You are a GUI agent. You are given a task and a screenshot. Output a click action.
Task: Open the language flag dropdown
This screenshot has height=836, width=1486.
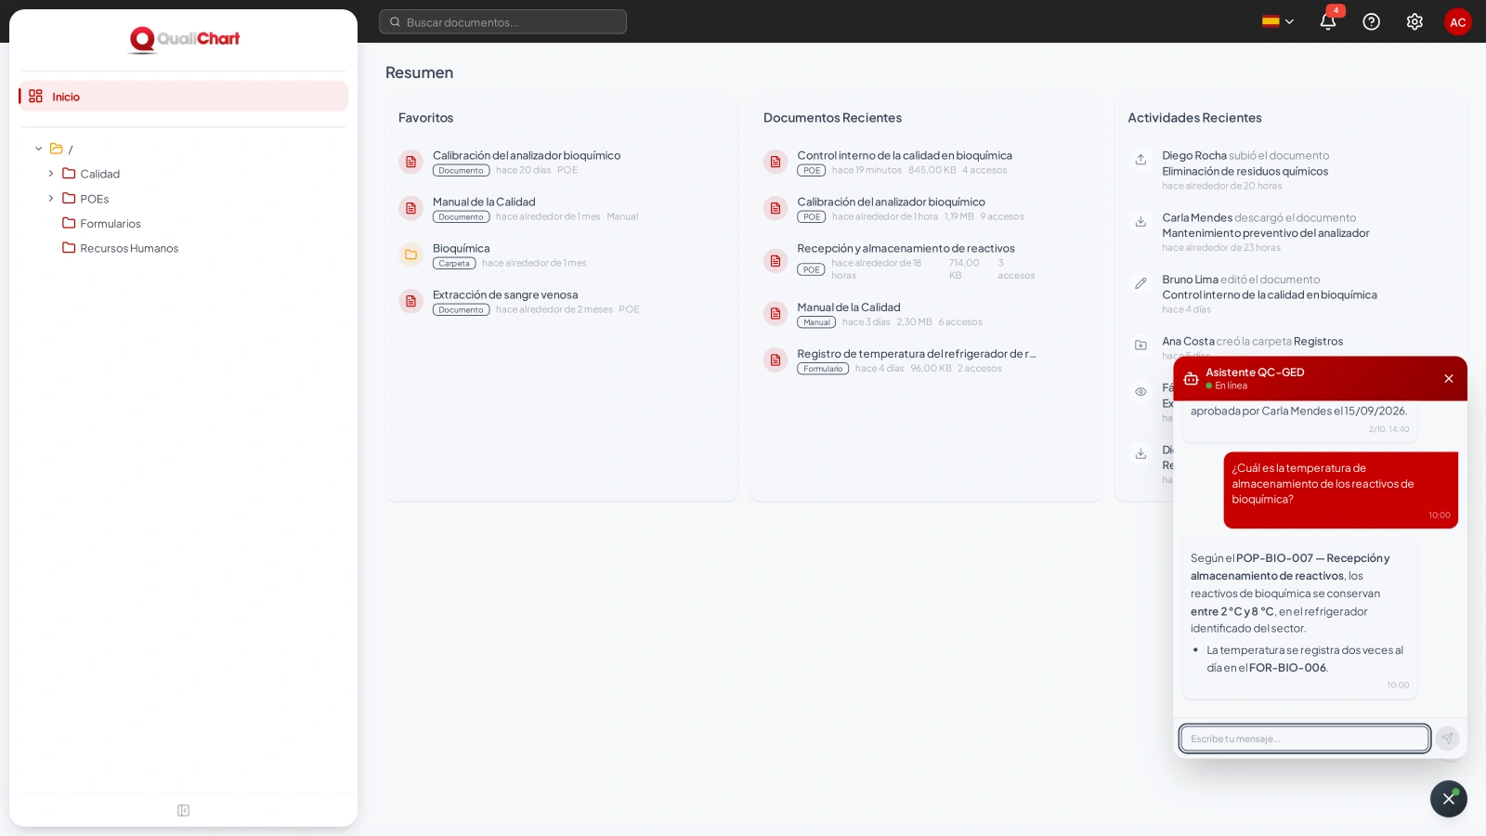pos(1278,21)
